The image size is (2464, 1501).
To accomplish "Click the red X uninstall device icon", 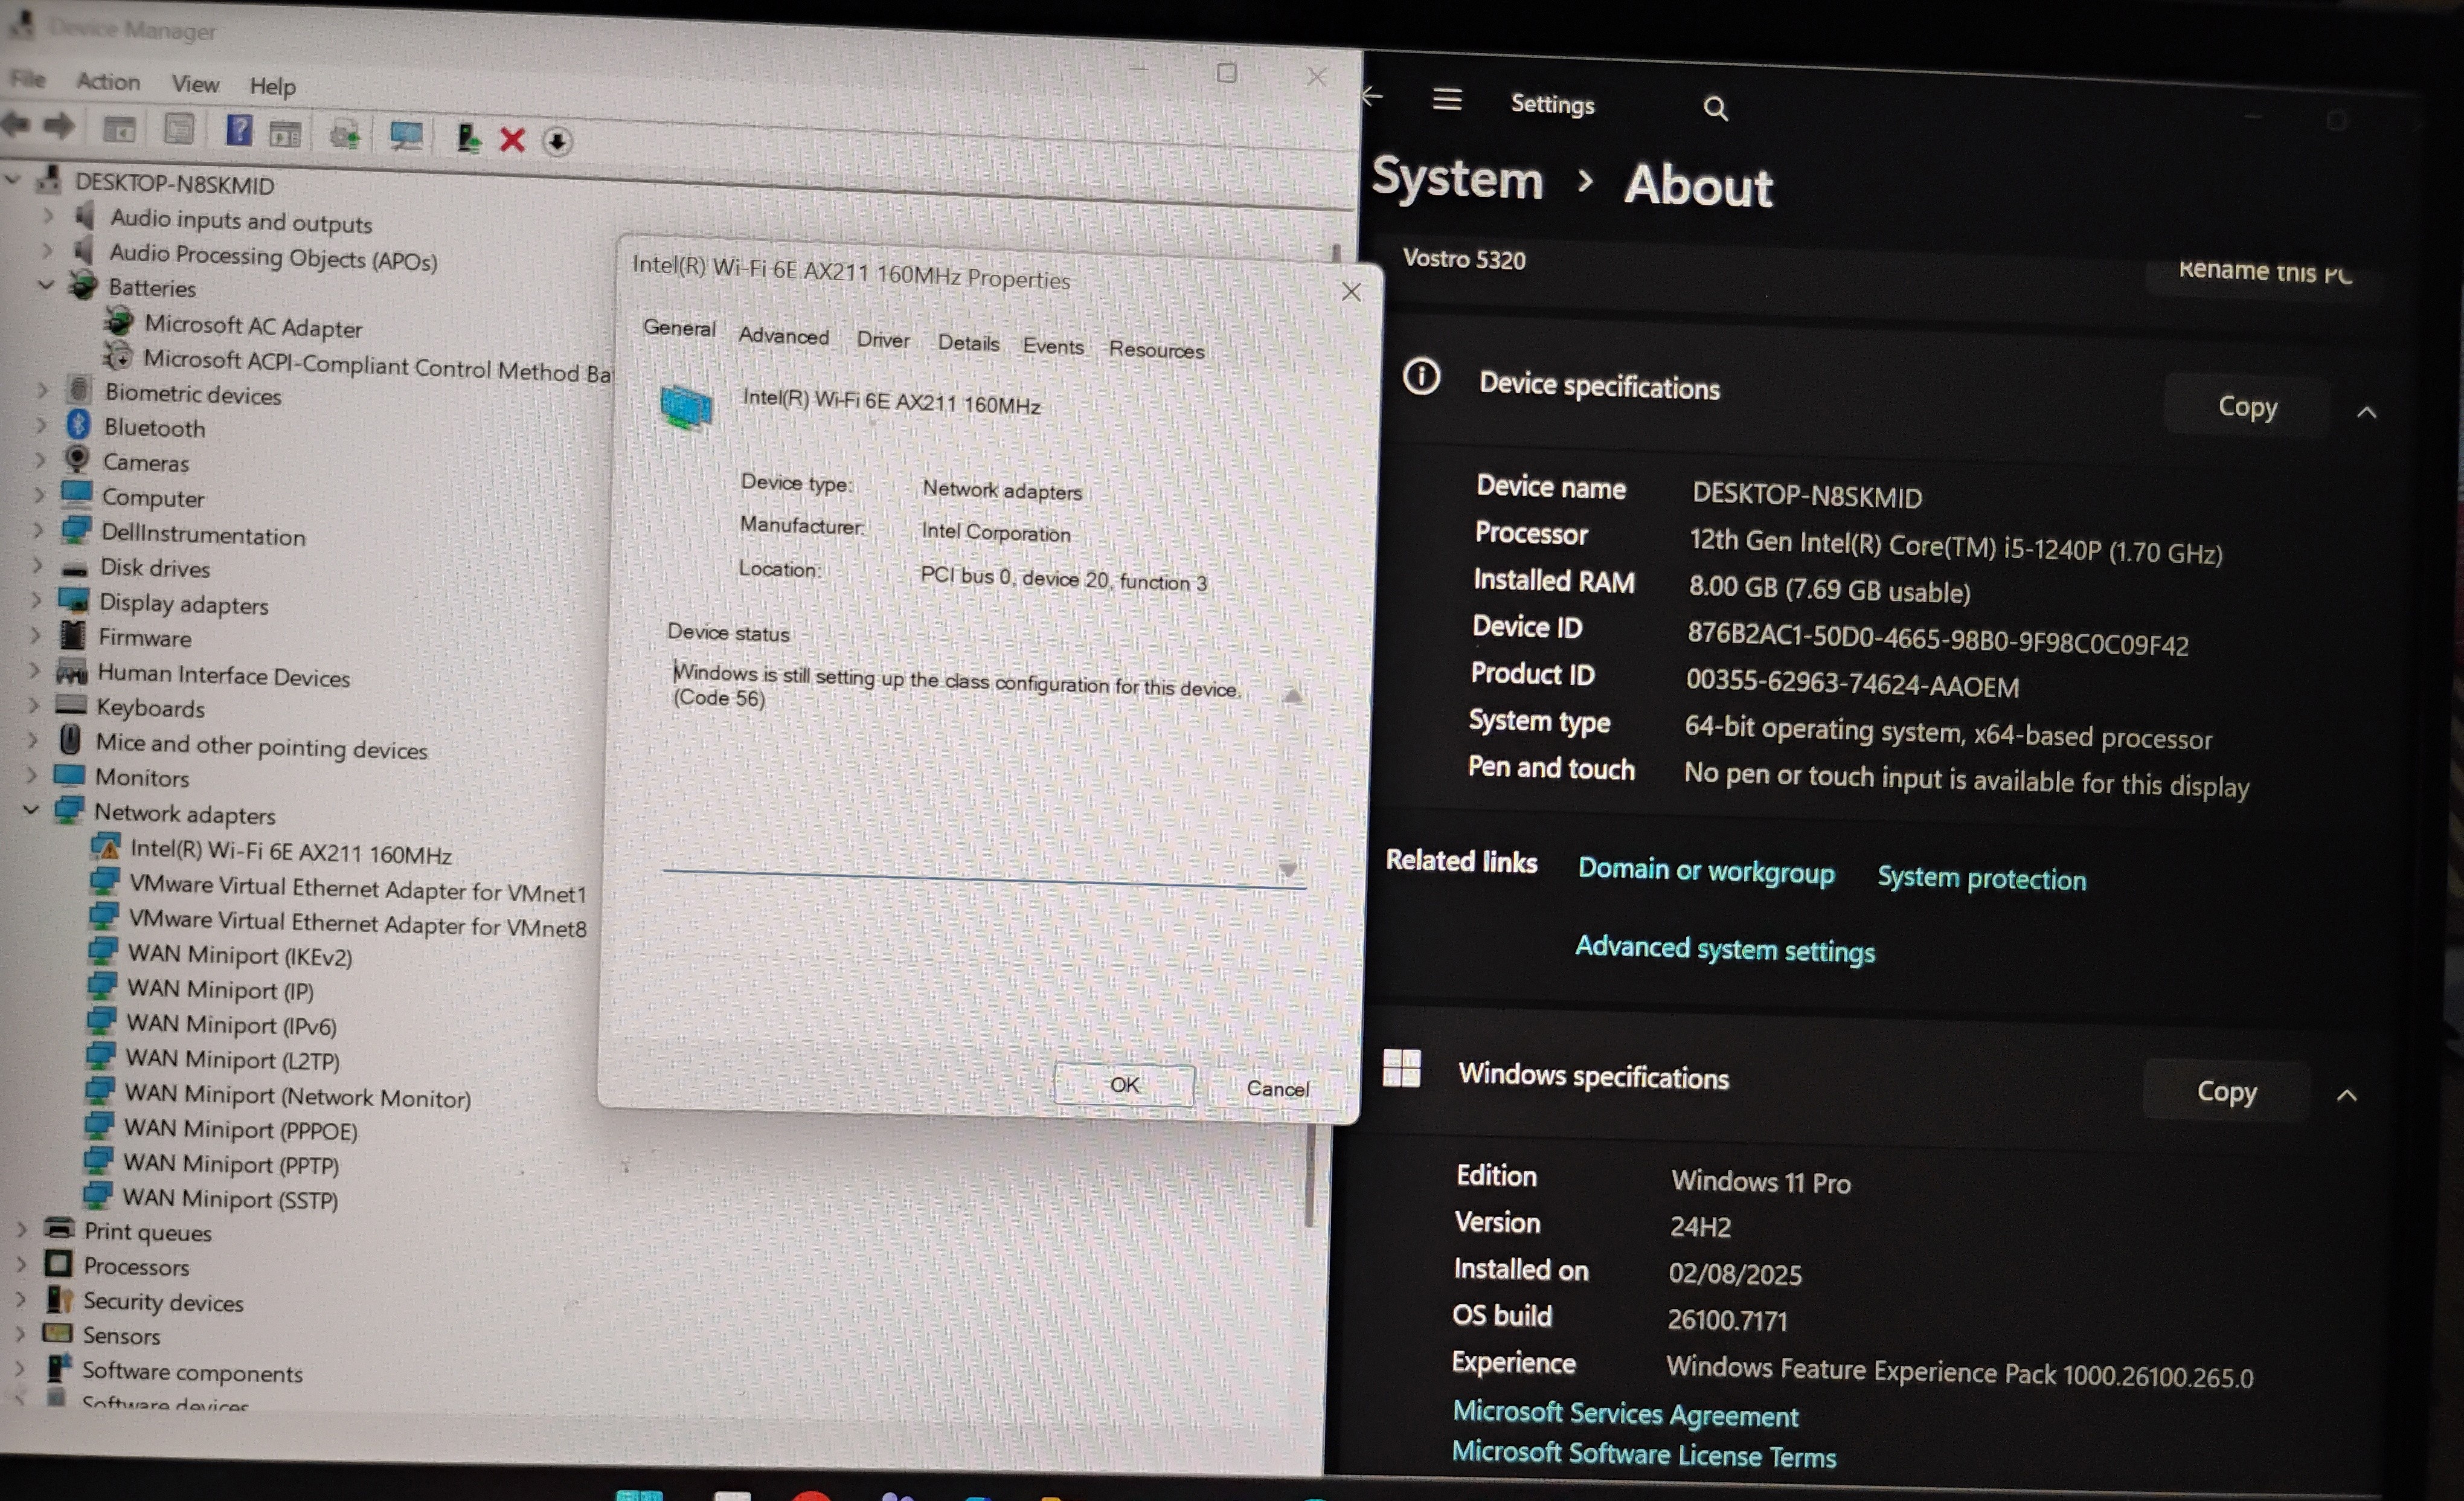I will pos(512,139).
